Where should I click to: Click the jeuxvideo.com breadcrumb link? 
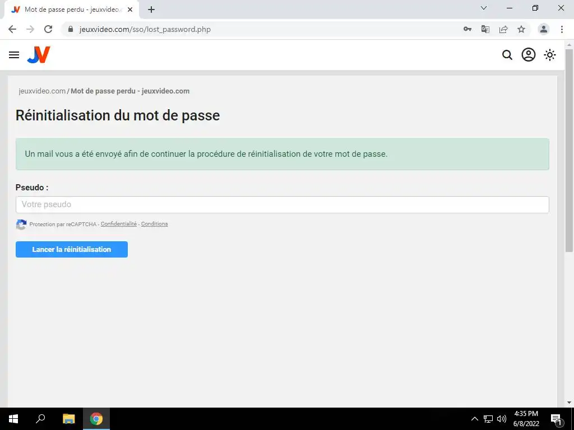(42, 91)
